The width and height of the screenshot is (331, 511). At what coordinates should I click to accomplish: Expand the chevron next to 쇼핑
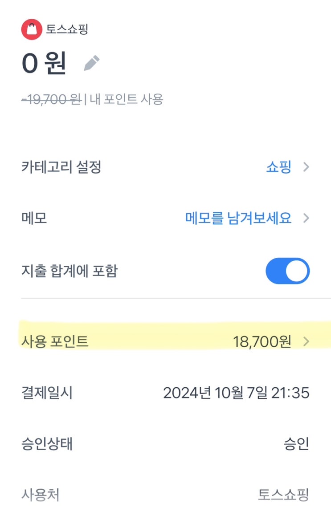tap(306, 167)
